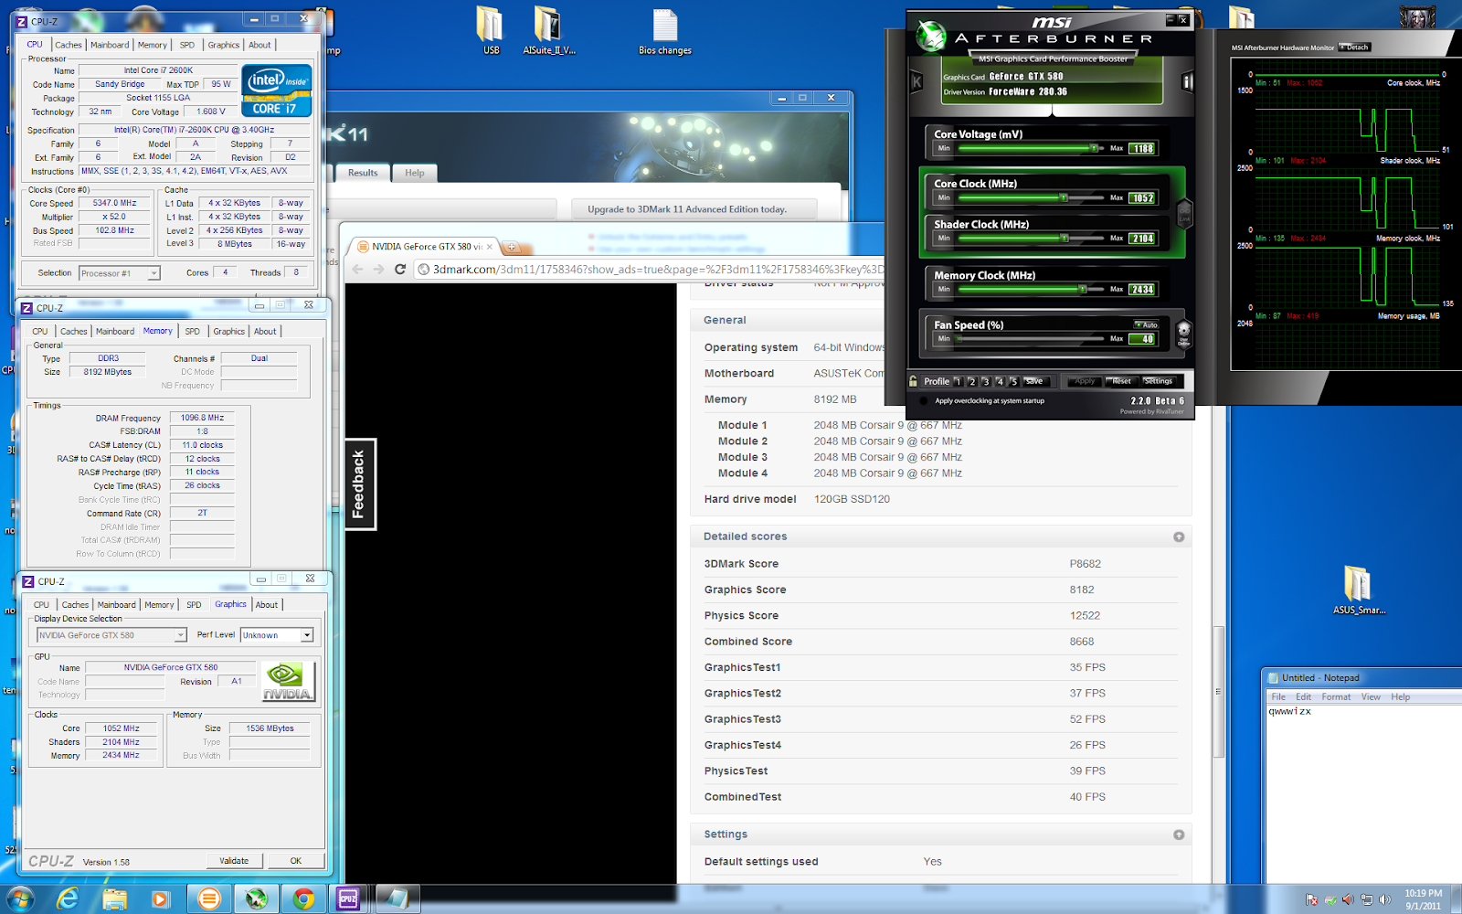Click the NVIDIA logo in CPU-Z Graphics window
Image resolution: width=1462 pixels, height=914 pixels.
click(x=287, y=682)
